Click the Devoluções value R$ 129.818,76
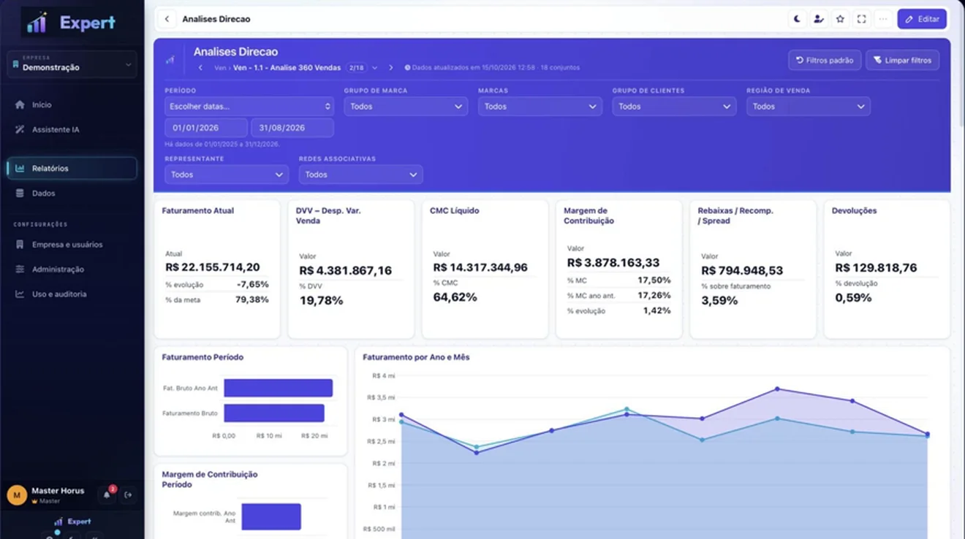This screenshot has width=965, height=539. 877,268
